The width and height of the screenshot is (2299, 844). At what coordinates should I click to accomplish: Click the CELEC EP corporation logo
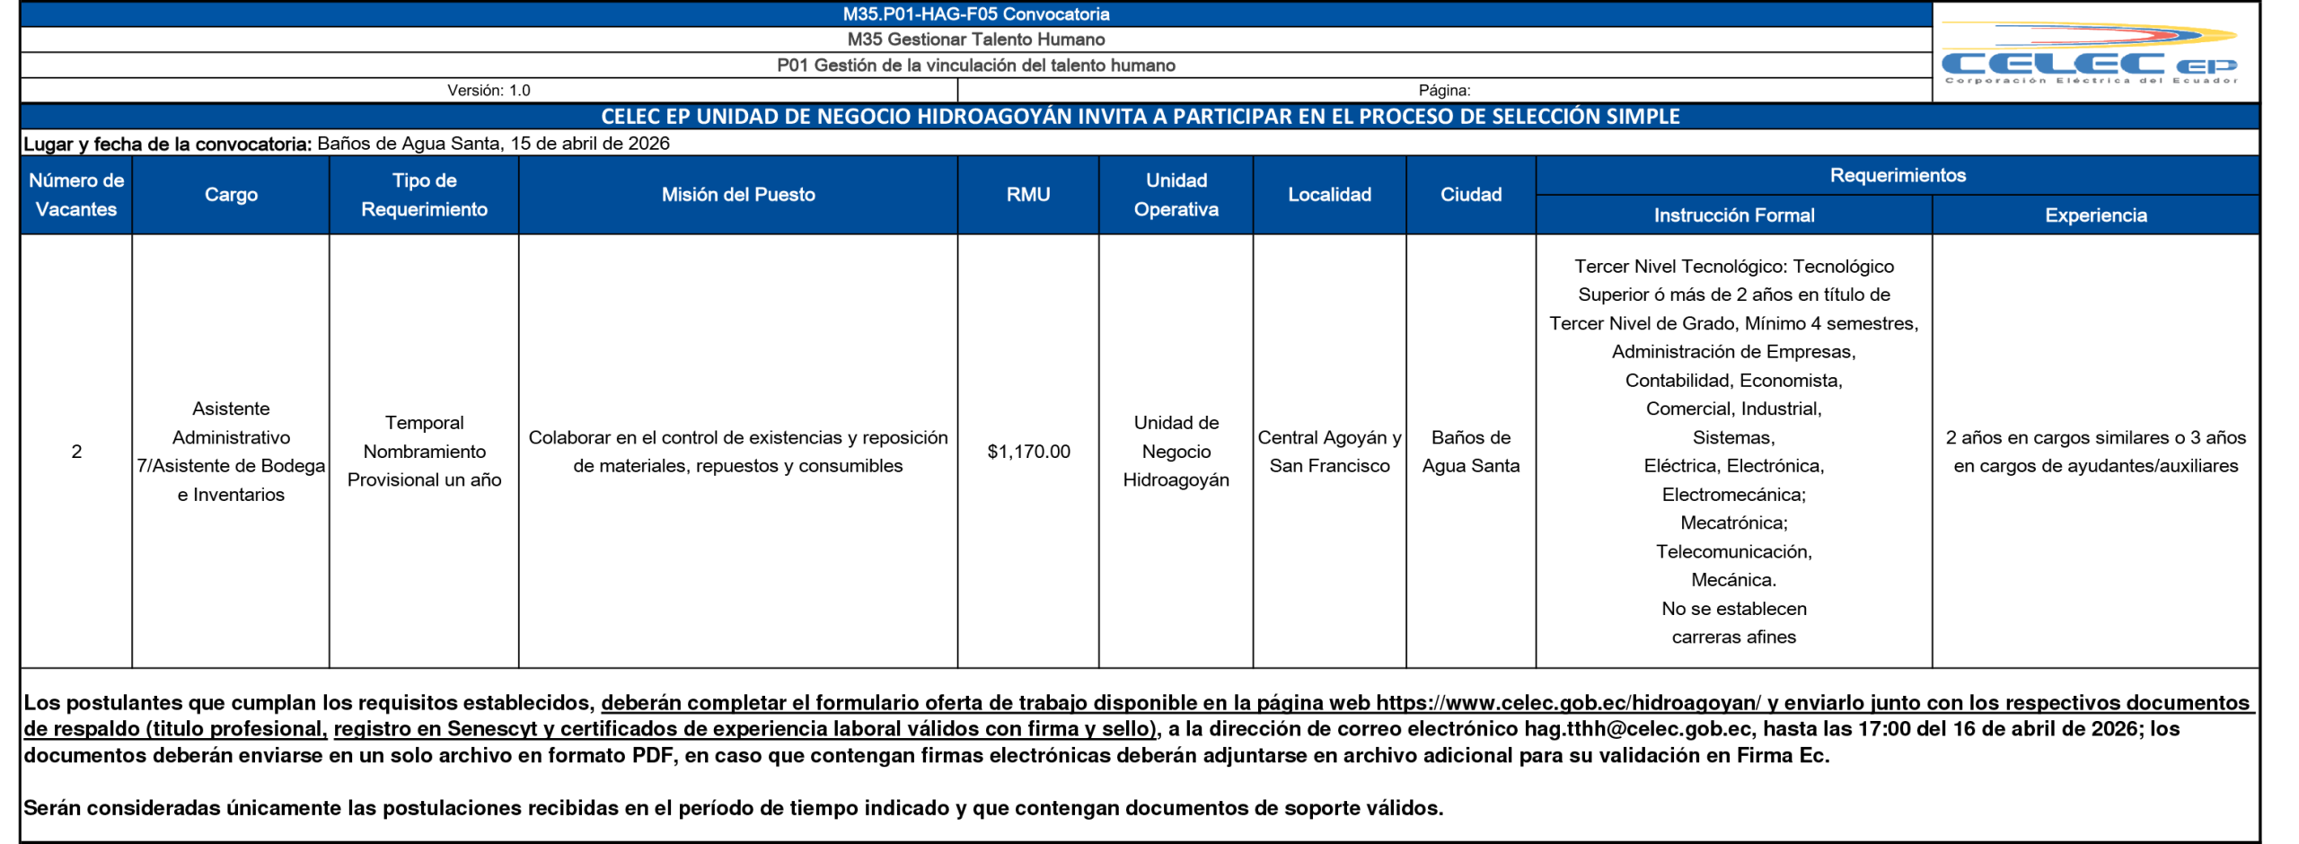tap(2087, 56)
